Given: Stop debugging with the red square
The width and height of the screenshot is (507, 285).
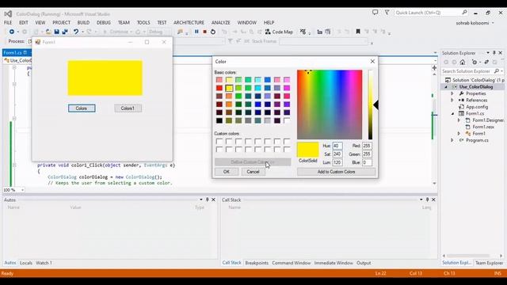Looking at the screenshot, I should click(x=204, y=32).
